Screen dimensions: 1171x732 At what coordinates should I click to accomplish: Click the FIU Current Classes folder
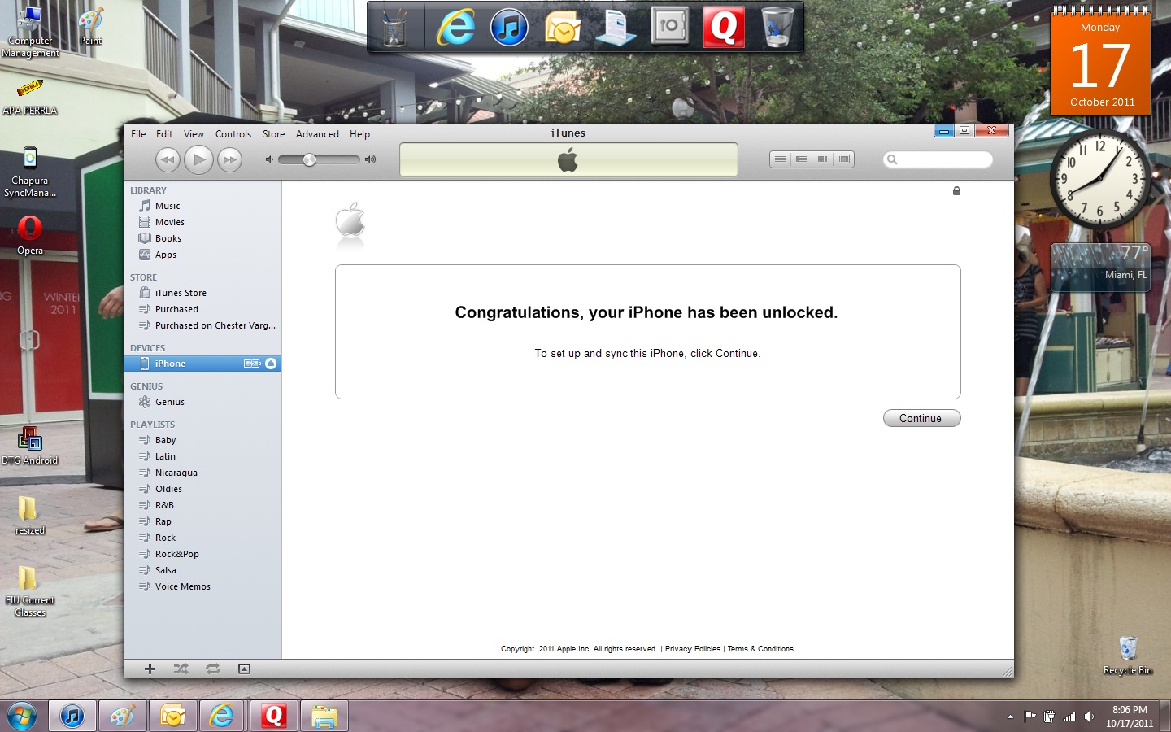coord(30,590)
